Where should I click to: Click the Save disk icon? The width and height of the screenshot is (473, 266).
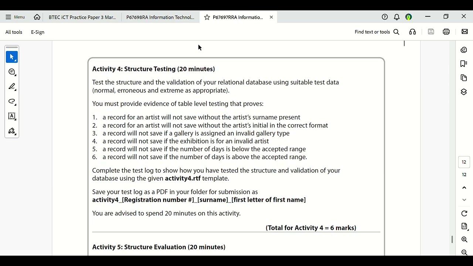click(431, 32)
